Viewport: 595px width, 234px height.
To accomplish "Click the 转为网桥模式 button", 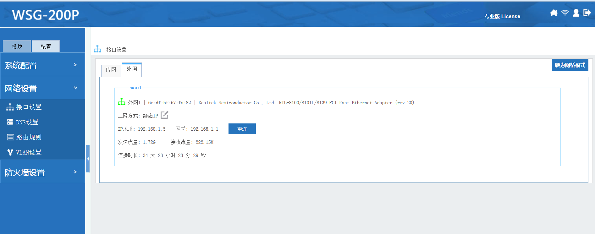I will 570,65.
